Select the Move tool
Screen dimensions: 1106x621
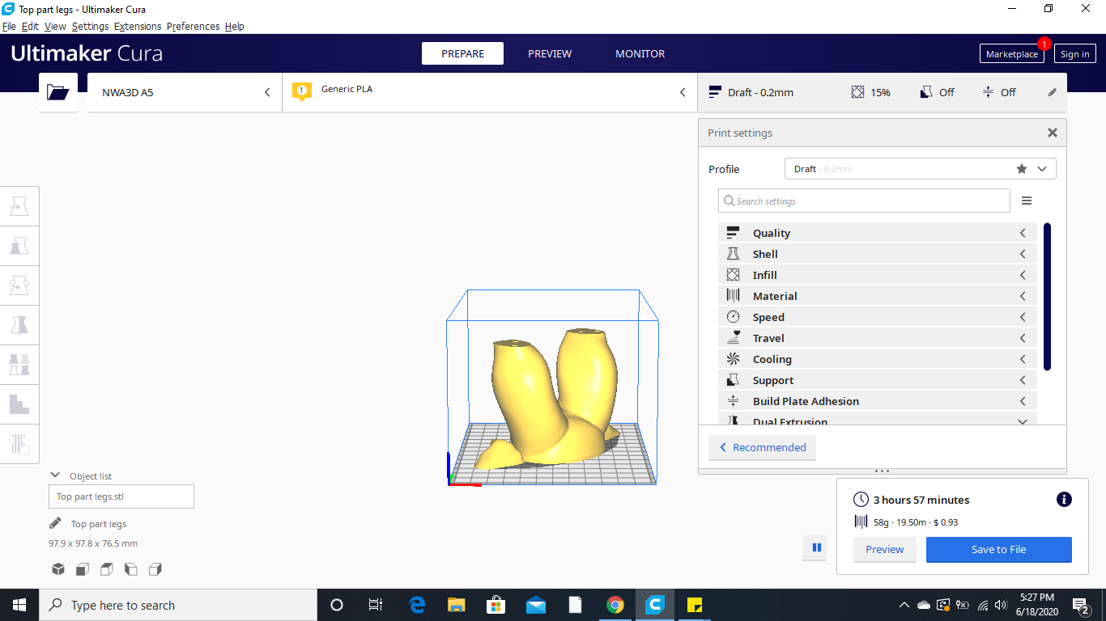[x=19, y=205]
